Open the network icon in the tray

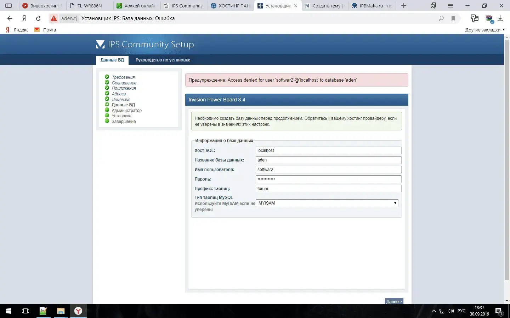coord(442,311)
